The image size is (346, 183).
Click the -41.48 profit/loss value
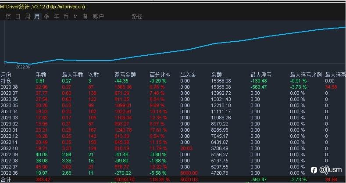pos(121,154)
